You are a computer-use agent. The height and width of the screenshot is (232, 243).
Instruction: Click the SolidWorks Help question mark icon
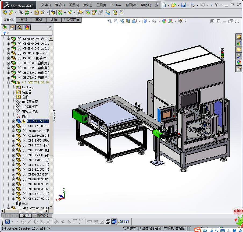point(216,5)
